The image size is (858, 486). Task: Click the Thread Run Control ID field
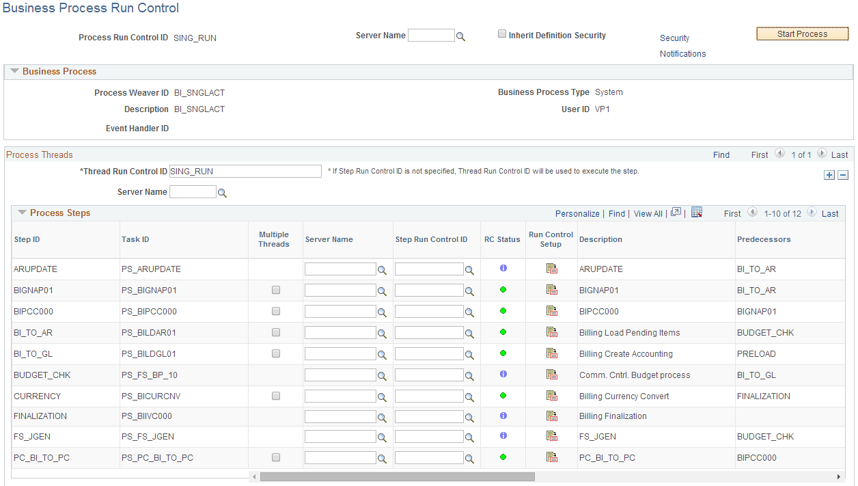[x=245, y=171]
